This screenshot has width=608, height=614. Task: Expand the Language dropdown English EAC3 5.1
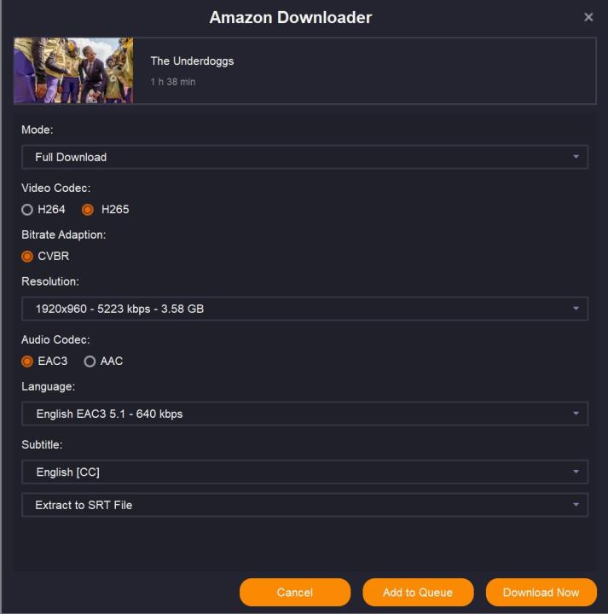(x=304, y=414)
